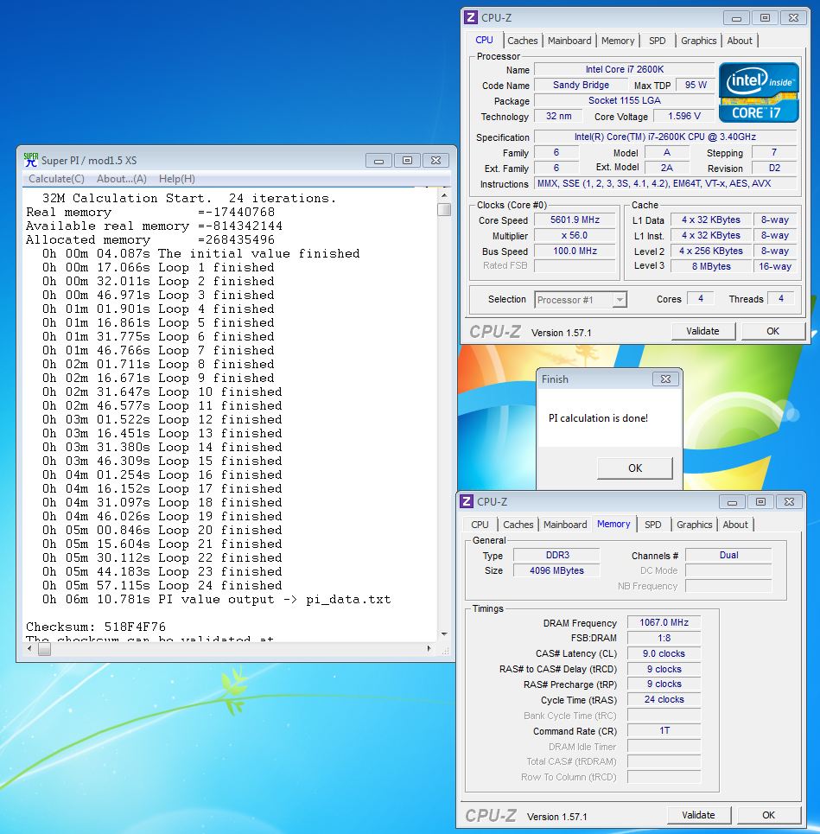The width and height of the screenshot is (820, 834).
Task: Click the Core Speed value 5601.9 MHz
Action: click(x=575, y=220)
